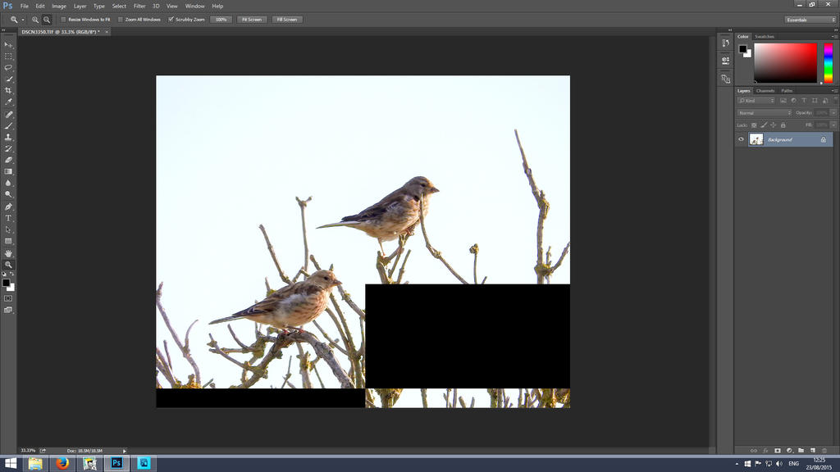Pick the Eyedropper tool

pyautogui.click(x=9, y=102)
